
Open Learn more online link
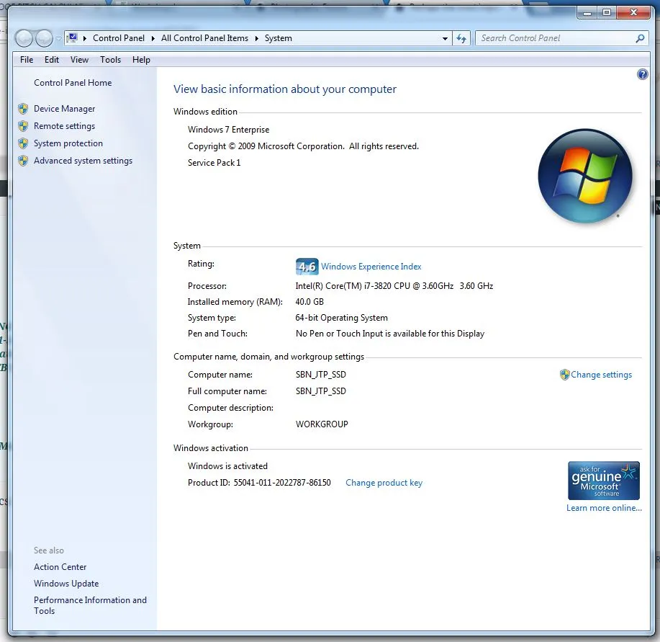[x=604, y=508]
